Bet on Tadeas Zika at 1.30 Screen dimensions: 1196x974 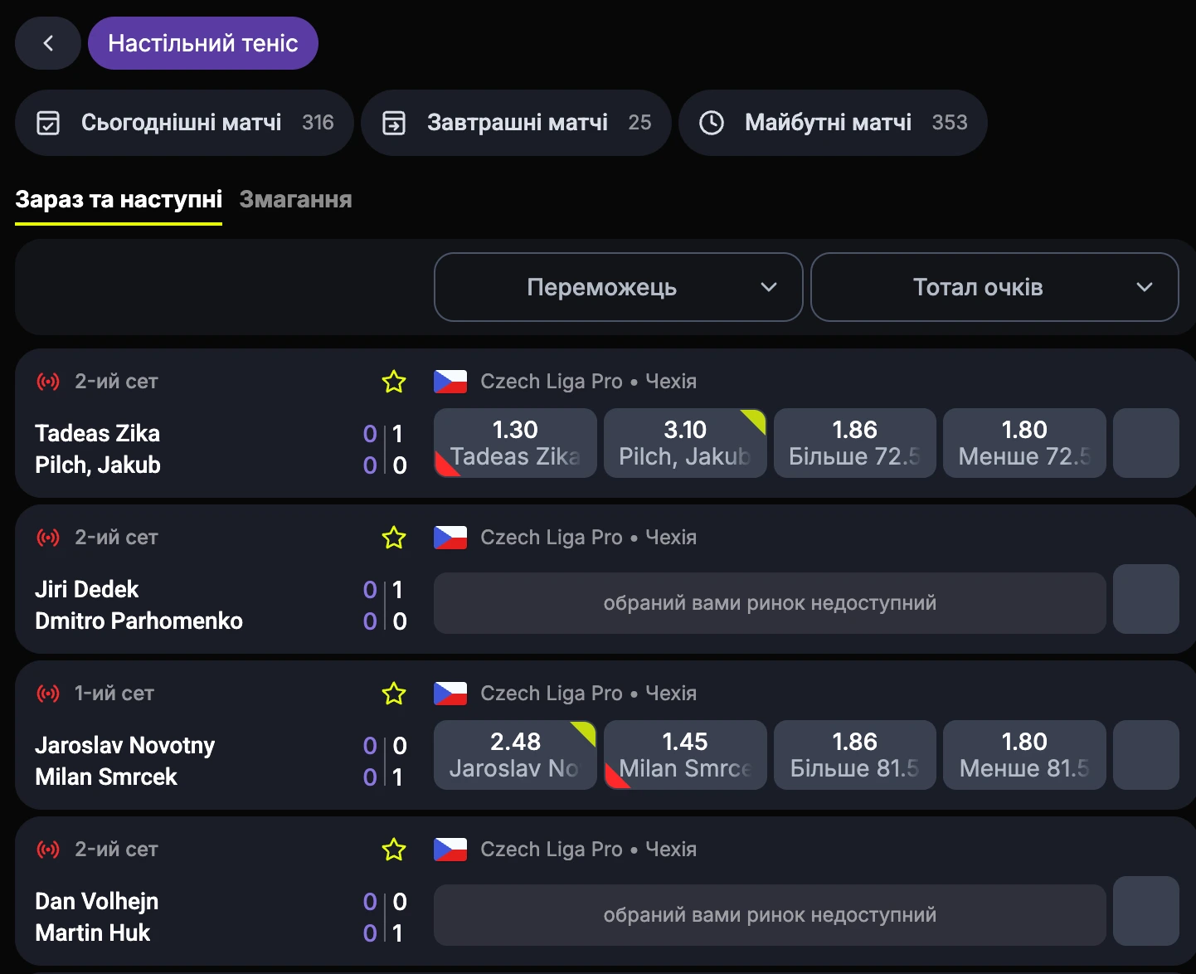pos(515,443)
